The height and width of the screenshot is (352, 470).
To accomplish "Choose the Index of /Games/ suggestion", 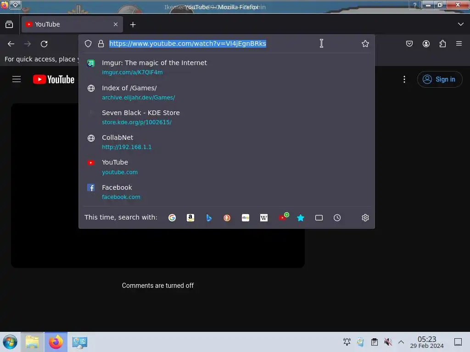I will 227,93.
